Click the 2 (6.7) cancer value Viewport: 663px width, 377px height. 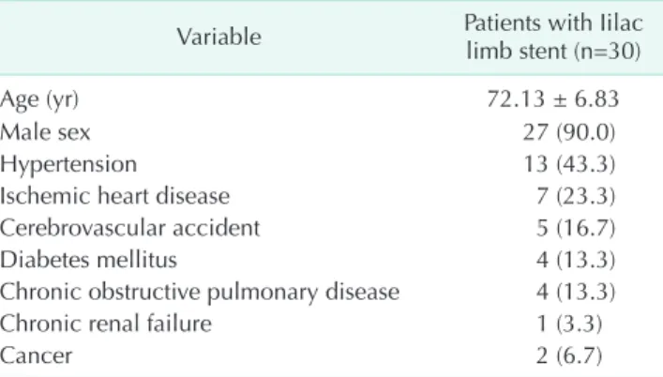coord(569,355)
